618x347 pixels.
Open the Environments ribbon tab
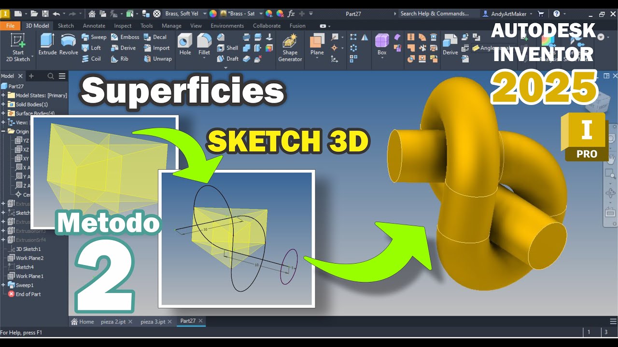point(227,26)
